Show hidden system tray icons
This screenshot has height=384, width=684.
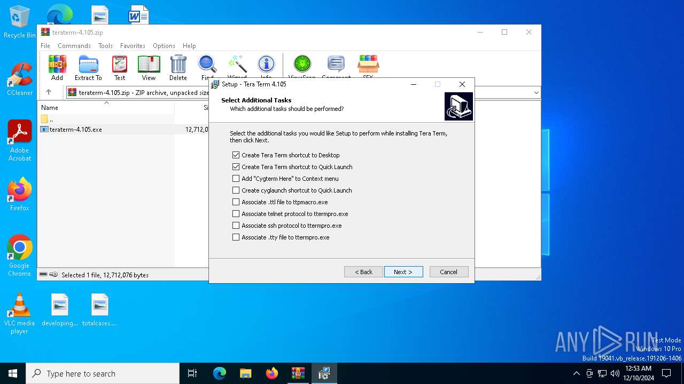click(576, 373)
